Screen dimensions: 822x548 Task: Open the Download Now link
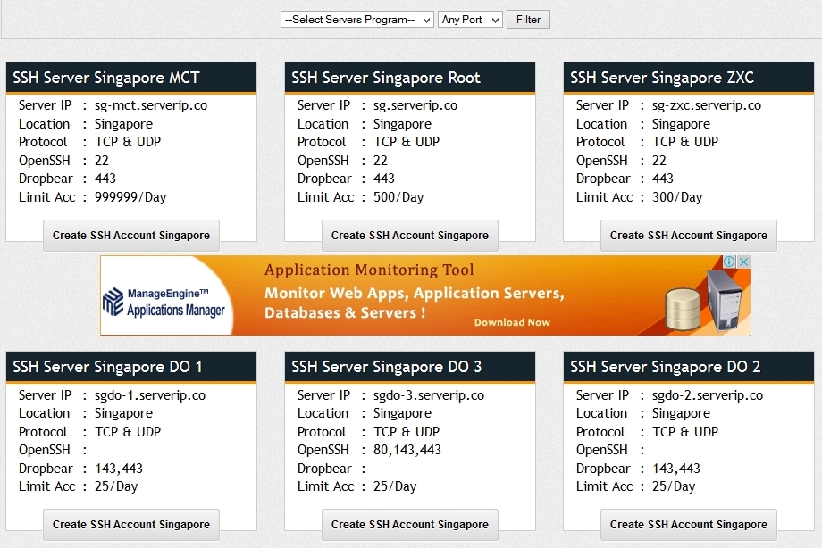click(x=512, y=322)
